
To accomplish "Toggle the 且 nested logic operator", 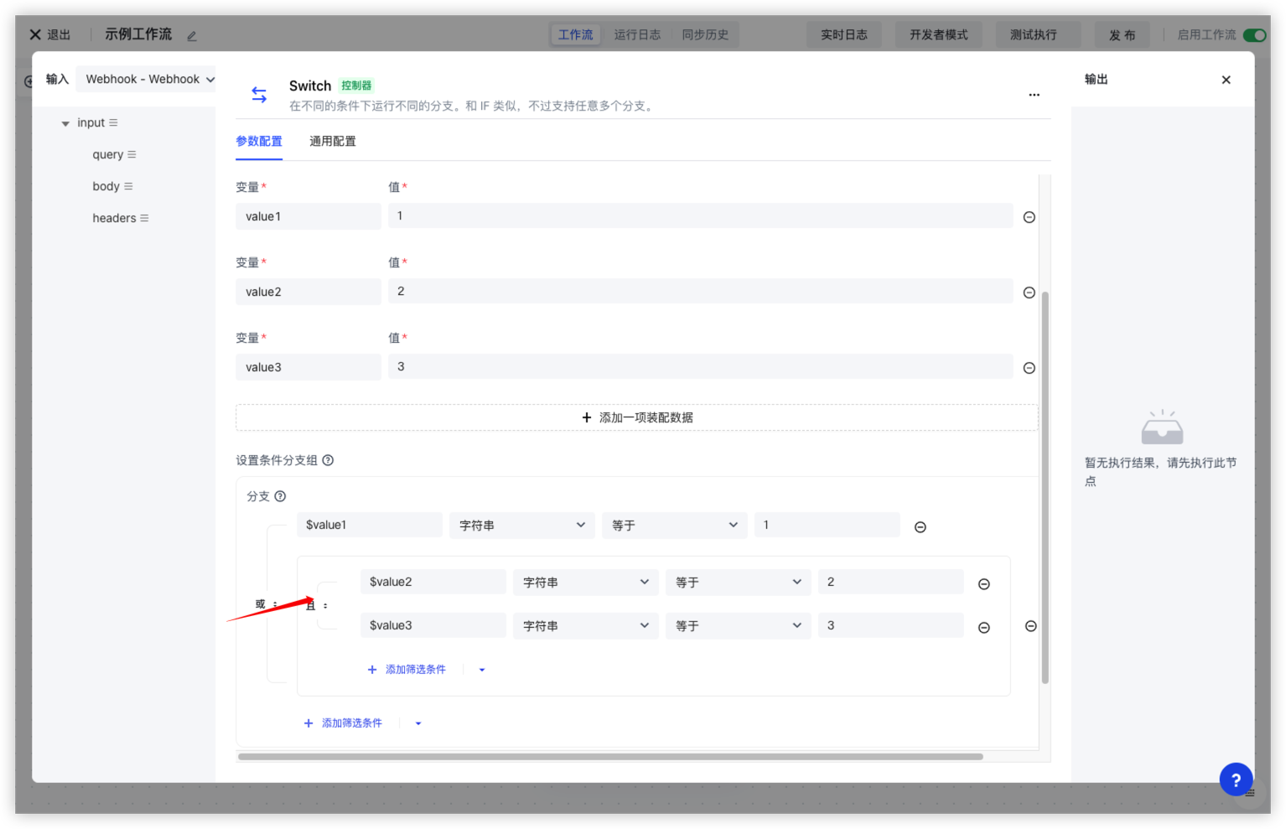I will coord(317,605).
